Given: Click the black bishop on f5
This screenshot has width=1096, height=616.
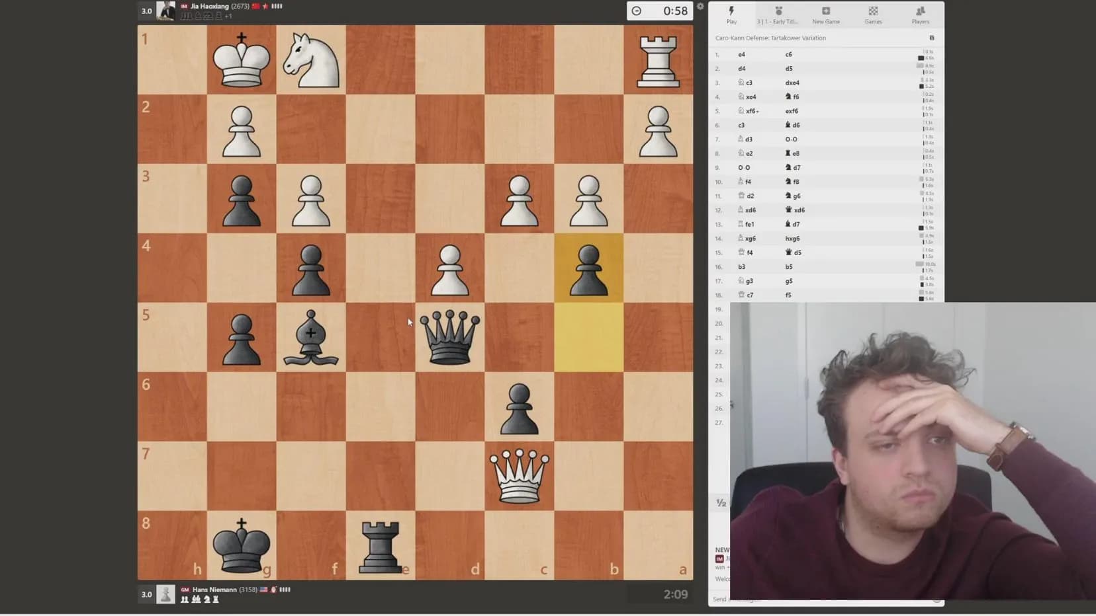Looking at the screenshot, I should 311,337.
